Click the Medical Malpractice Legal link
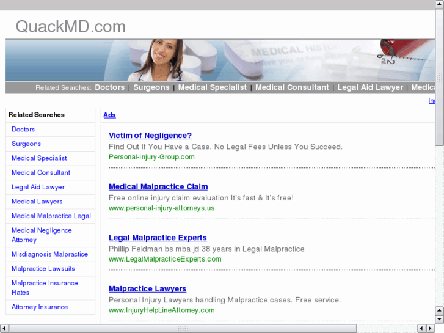 pos(51,216)
